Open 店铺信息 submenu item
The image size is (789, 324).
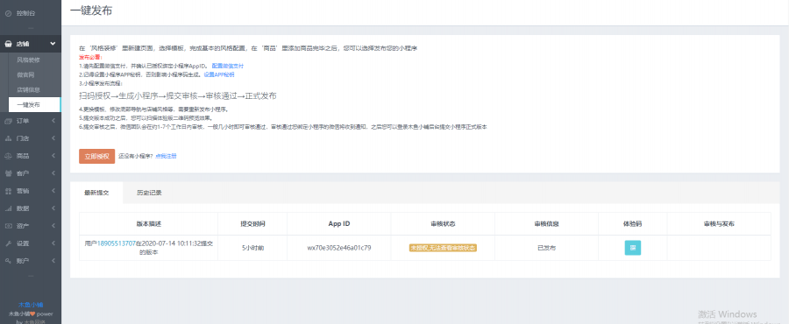tap(28, 90)
